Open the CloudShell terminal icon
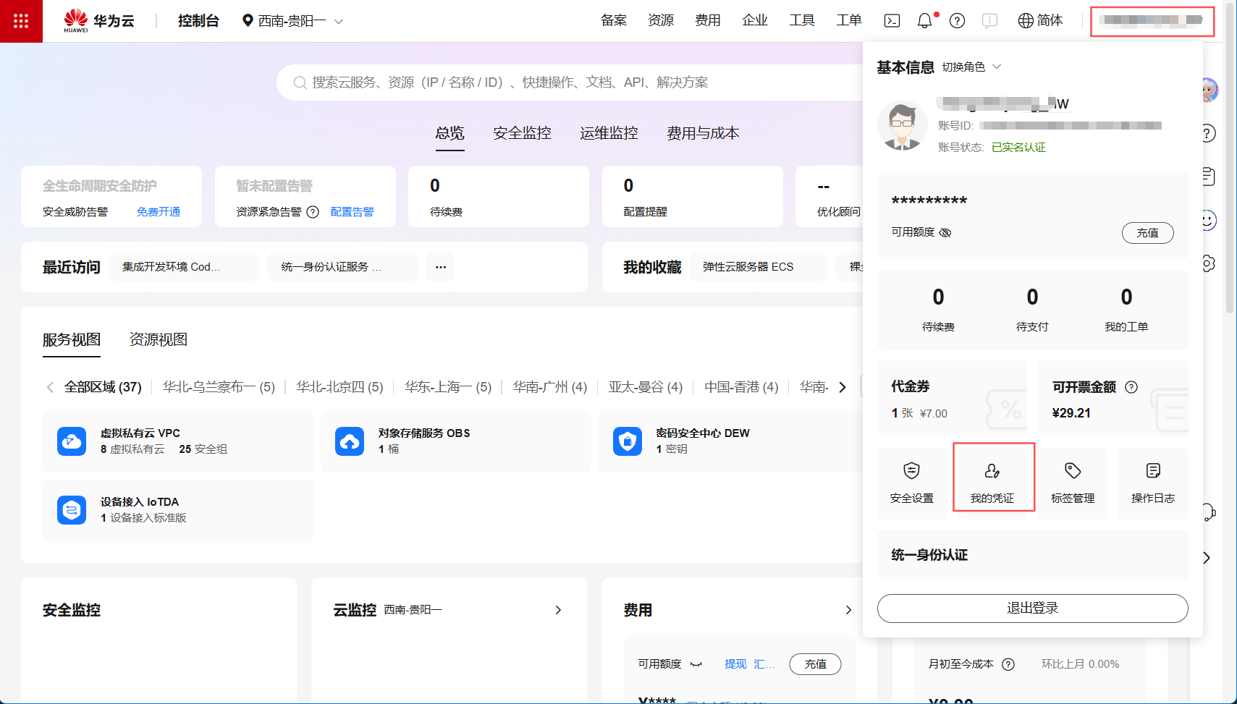Screen dimensions: 1237x704 coord(892,21)
